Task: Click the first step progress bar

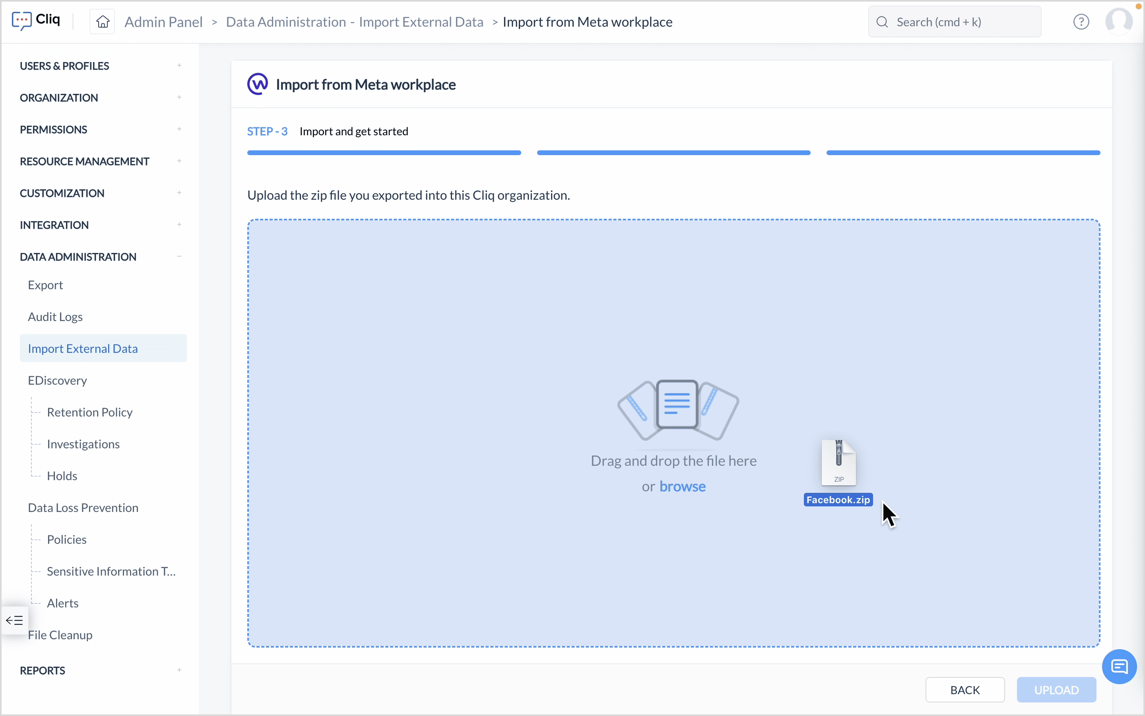Action: tap(384, 153)
